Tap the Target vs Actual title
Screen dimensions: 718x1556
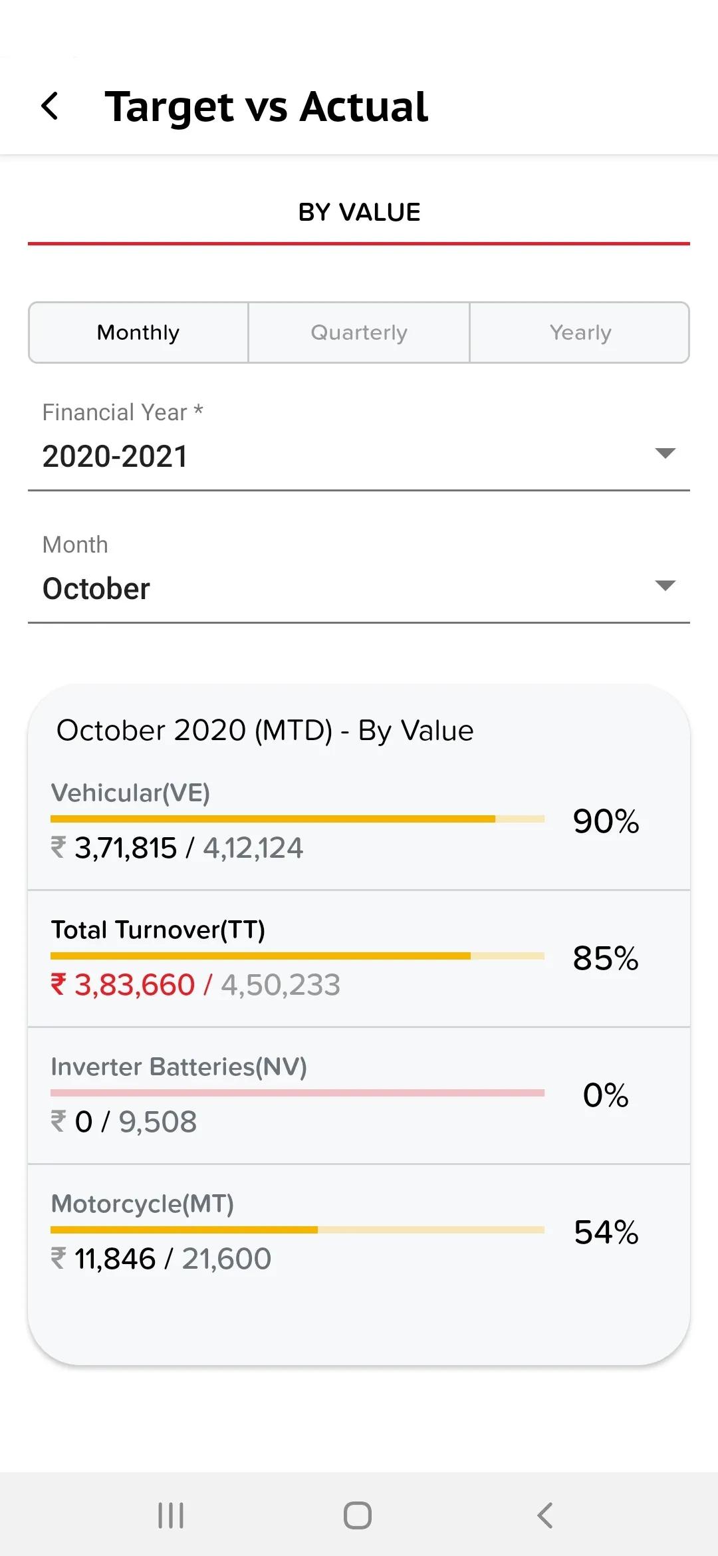[266, 106]
